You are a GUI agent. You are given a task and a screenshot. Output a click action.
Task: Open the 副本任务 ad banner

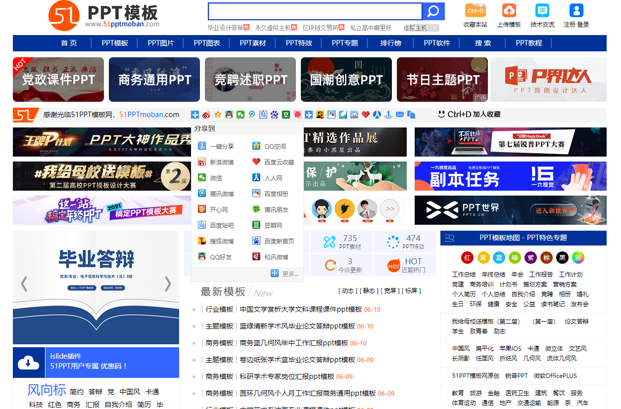tap(510, 176)
